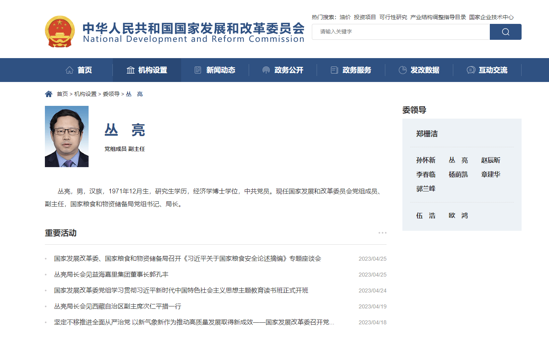The height and width of the screenshot is (349, 549).
Task: Click hot search term 产业结构调整指导目录
Action: pyautogui.click(x=438, y=17)
